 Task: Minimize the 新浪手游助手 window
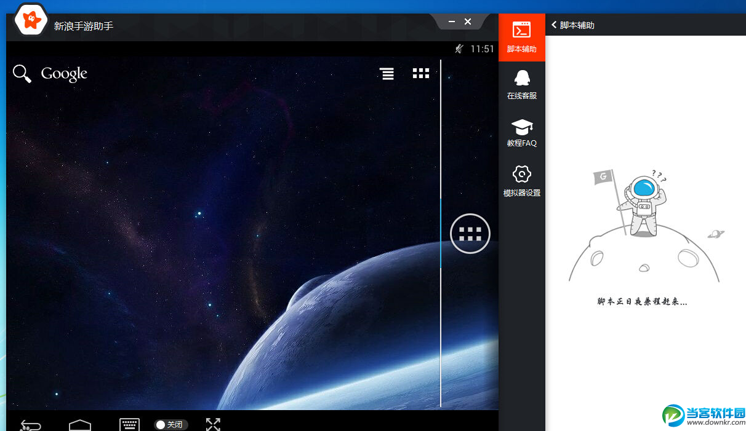(452, 22)
